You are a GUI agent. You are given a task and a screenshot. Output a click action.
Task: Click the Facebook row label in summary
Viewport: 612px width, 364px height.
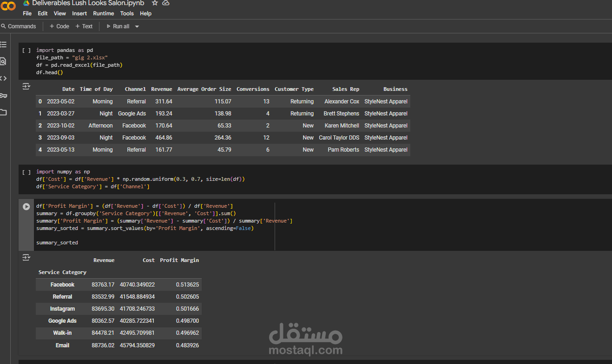click(x=62, y=285)
